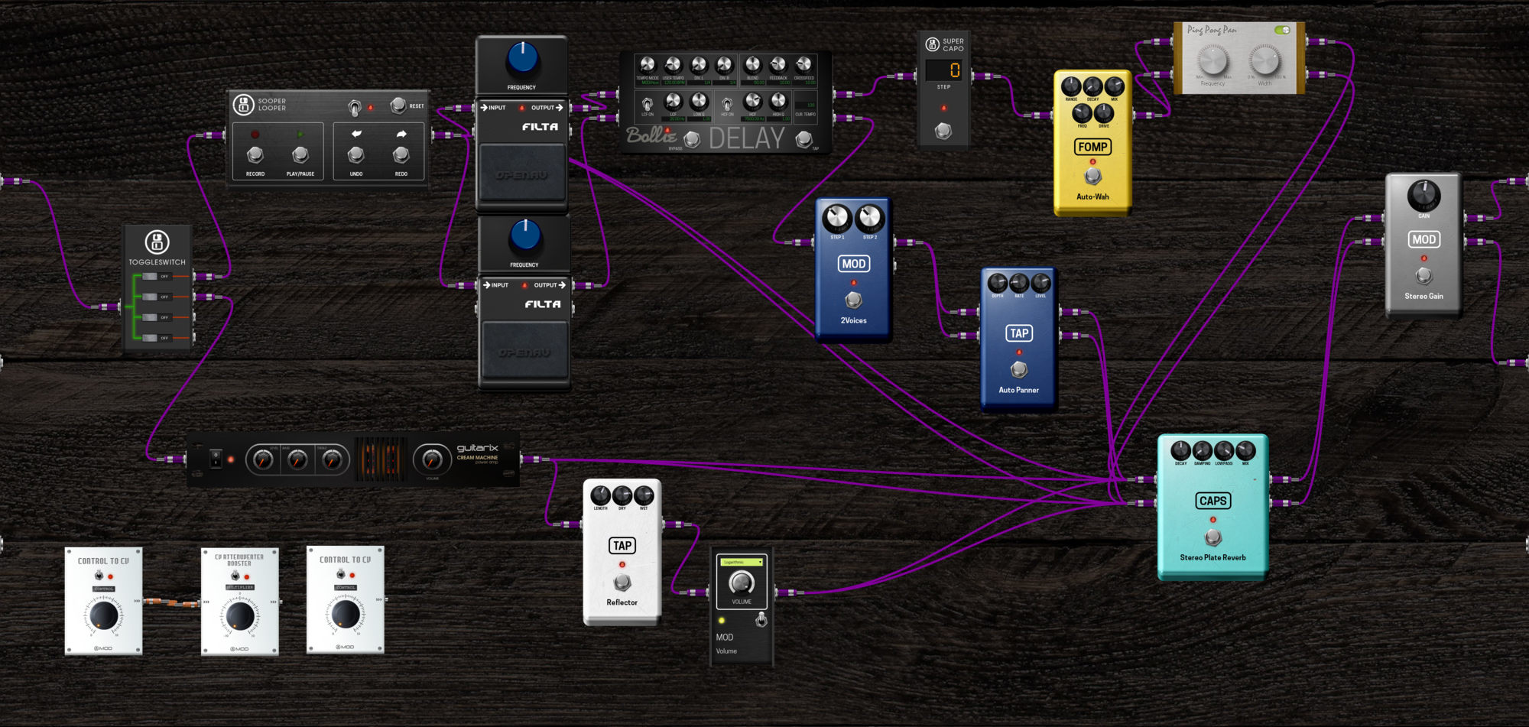Click the Auto Panner Rate knob
This screenshot has width=1529, height=727.
(x=1019, y=283)
